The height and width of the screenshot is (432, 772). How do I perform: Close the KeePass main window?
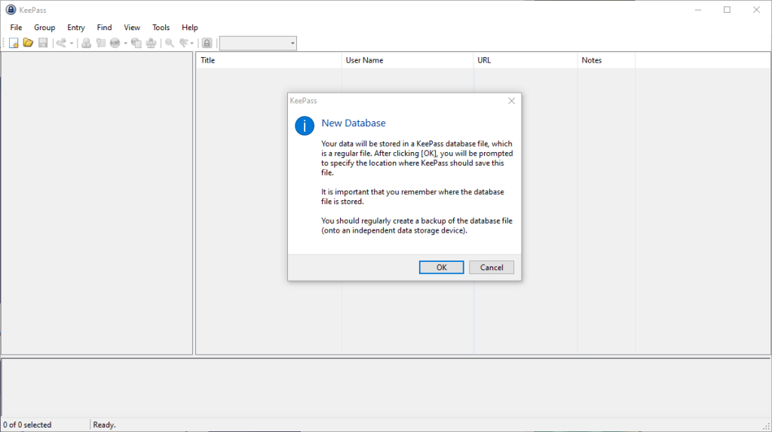pyautogui.click(x=756, y=10)
